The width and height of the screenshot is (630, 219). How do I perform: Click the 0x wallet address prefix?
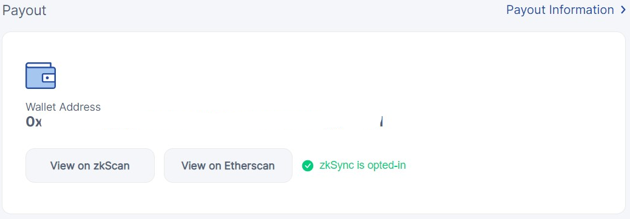pos(34,122)
